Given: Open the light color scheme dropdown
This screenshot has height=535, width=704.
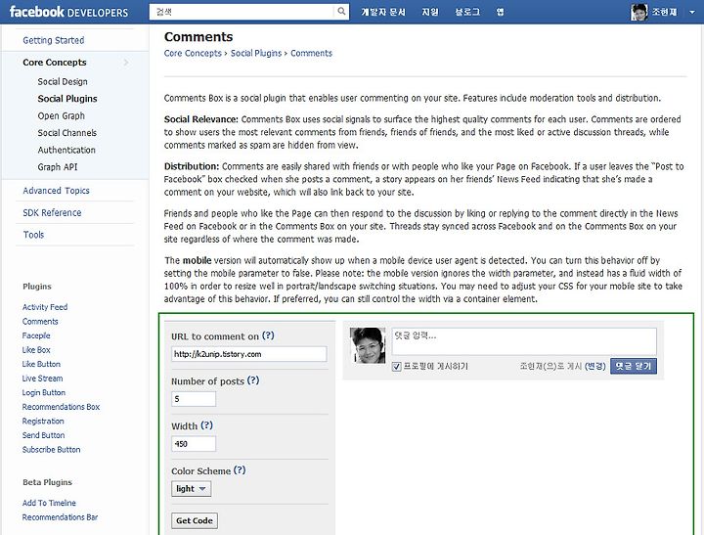Looking at the screenshot, I should coord(191,489).
